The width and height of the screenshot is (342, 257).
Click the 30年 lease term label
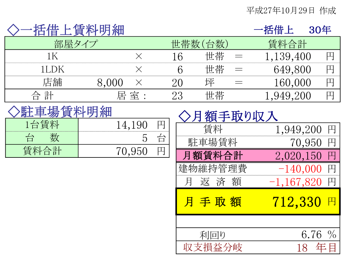pos(320,30)
